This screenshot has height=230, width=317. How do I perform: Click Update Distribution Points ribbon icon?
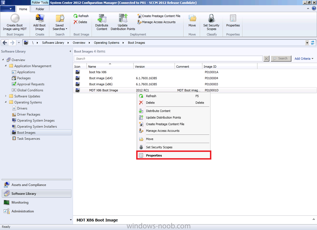click(123, 18)
